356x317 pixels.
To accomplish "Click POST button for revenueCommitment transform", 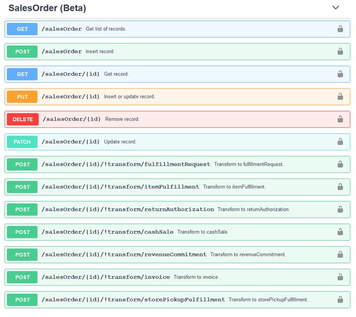I will 22,254.
